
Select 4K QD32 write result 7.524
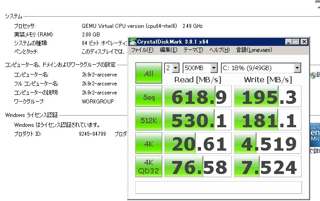tap(268, 166)
